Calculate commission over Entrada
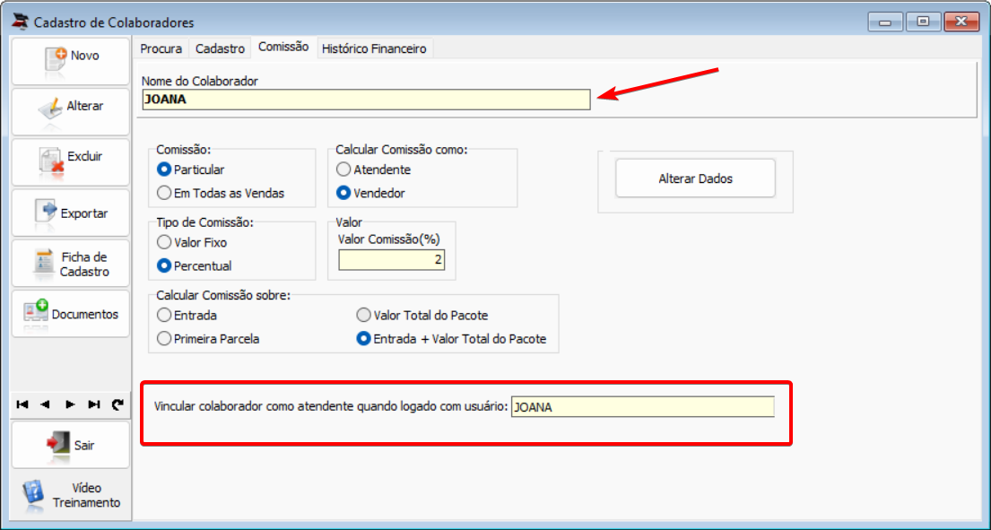Viewport: 991px width, 530px height. tap(187, 316)
